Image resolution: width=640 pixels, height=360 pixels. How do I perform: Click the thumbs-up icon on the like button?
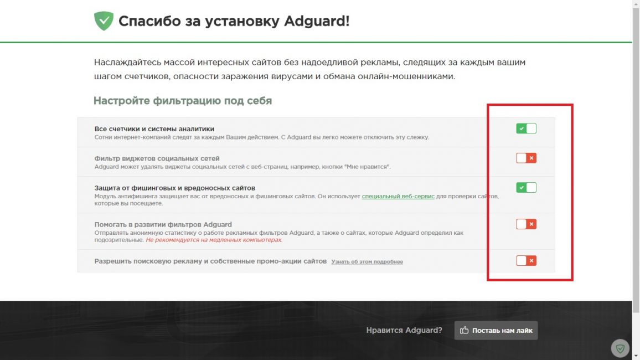tap(464, 330)
